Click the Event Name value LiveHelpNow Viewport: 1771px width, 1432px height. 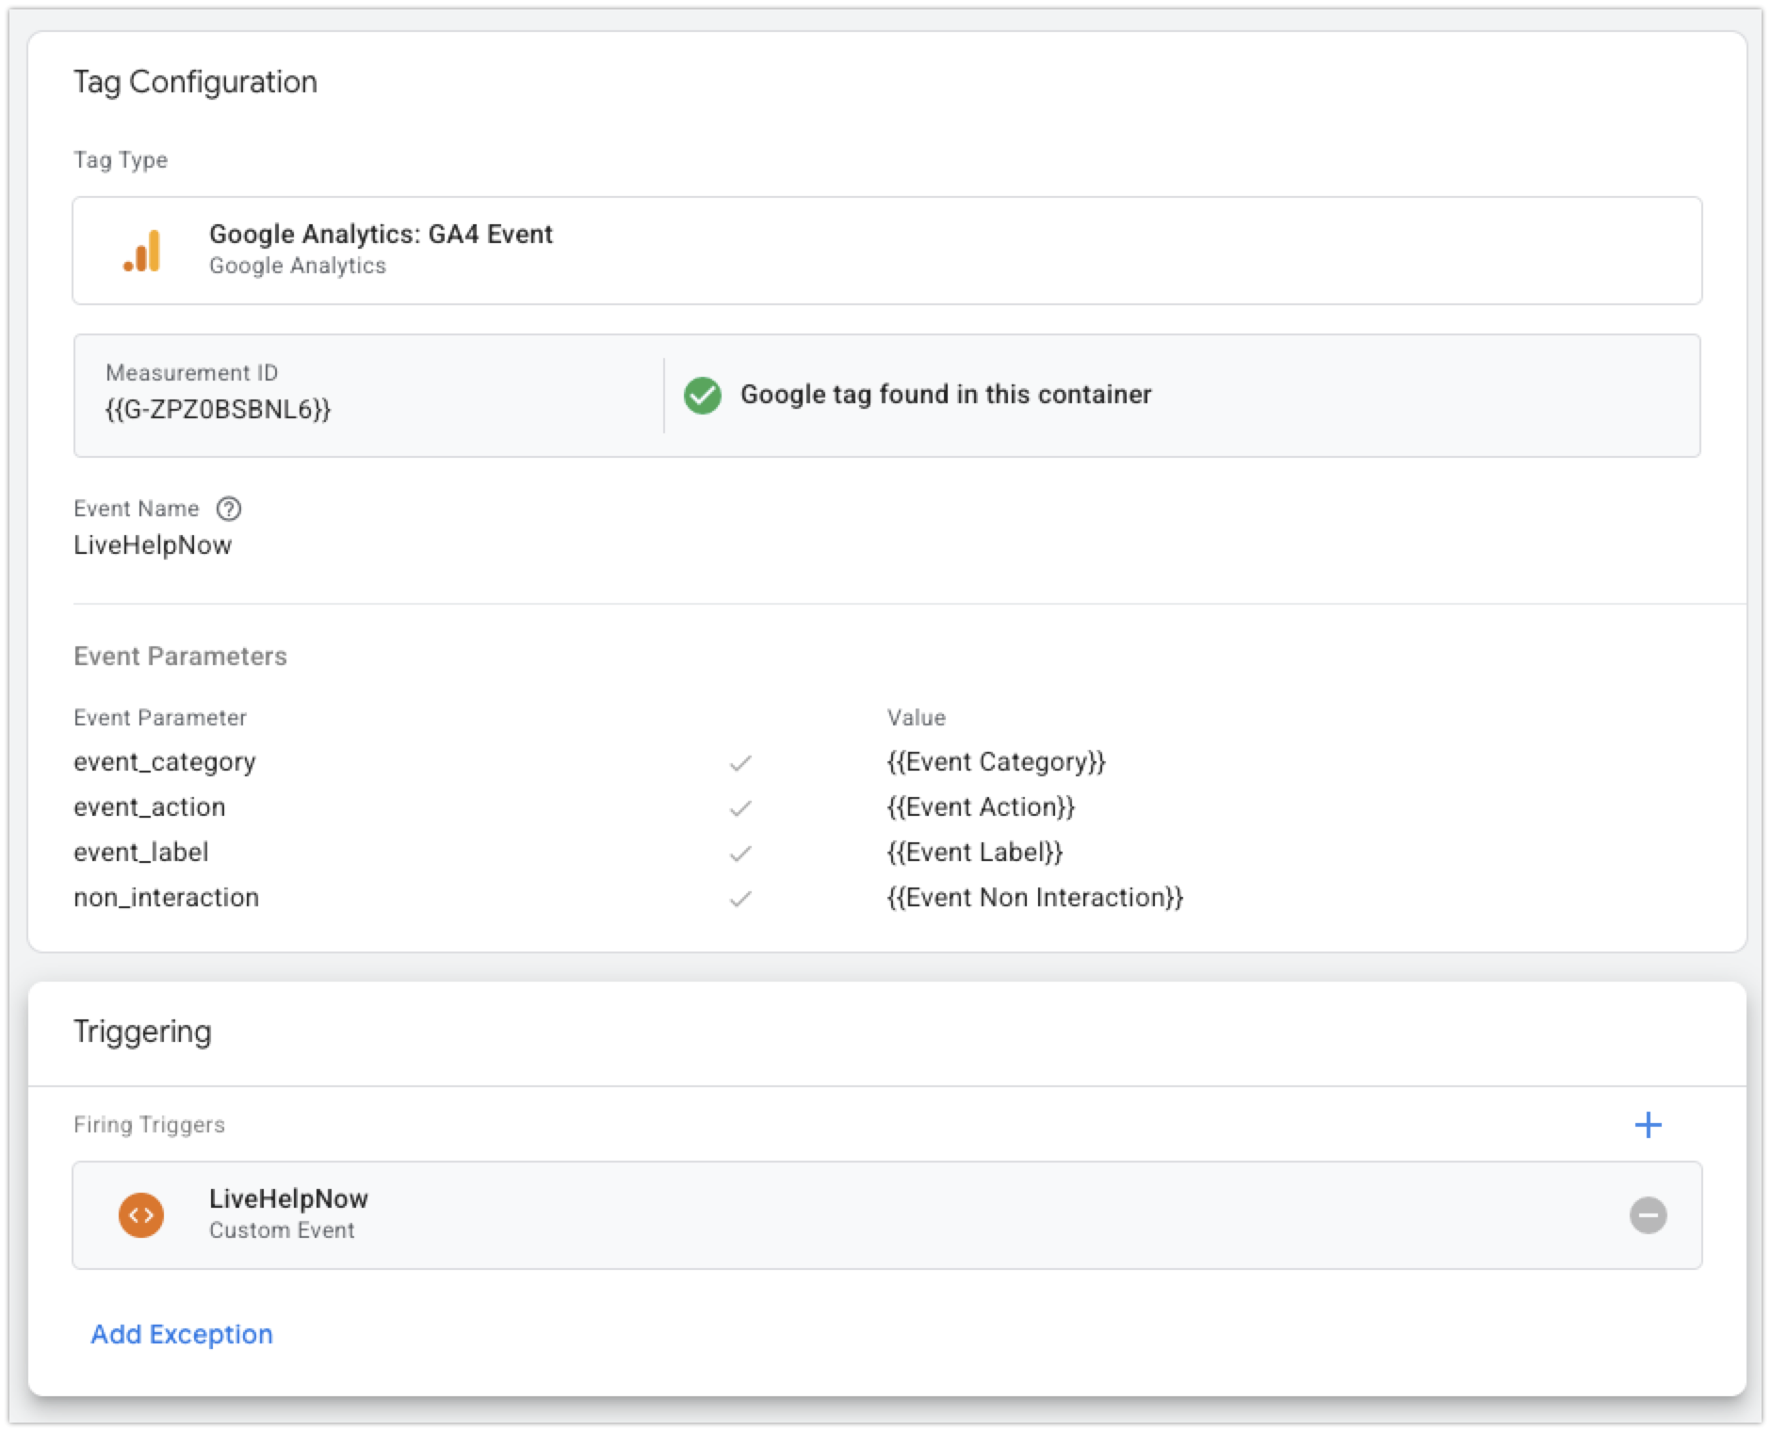(153, 545)
